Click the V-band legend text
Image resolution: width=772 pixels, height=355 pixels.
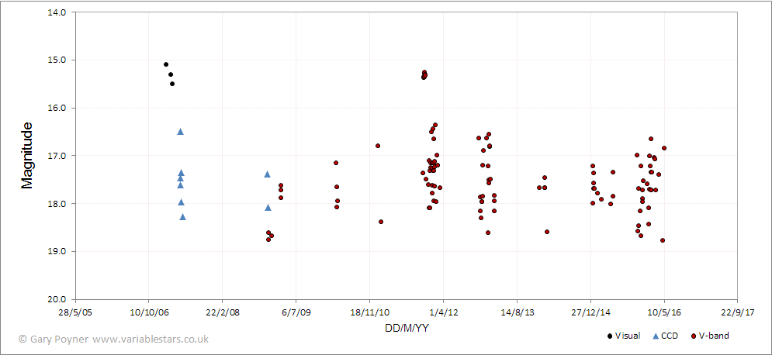(x=714, y=336)
